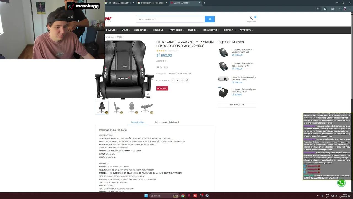
Task: Expand the SEGURIDAD menu
Action: (159, 30)
